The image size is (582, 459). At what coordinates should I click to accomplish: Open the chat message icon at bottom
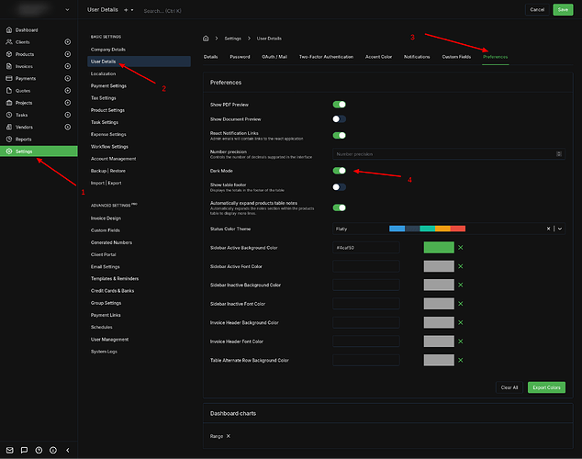tap(24, 450)
